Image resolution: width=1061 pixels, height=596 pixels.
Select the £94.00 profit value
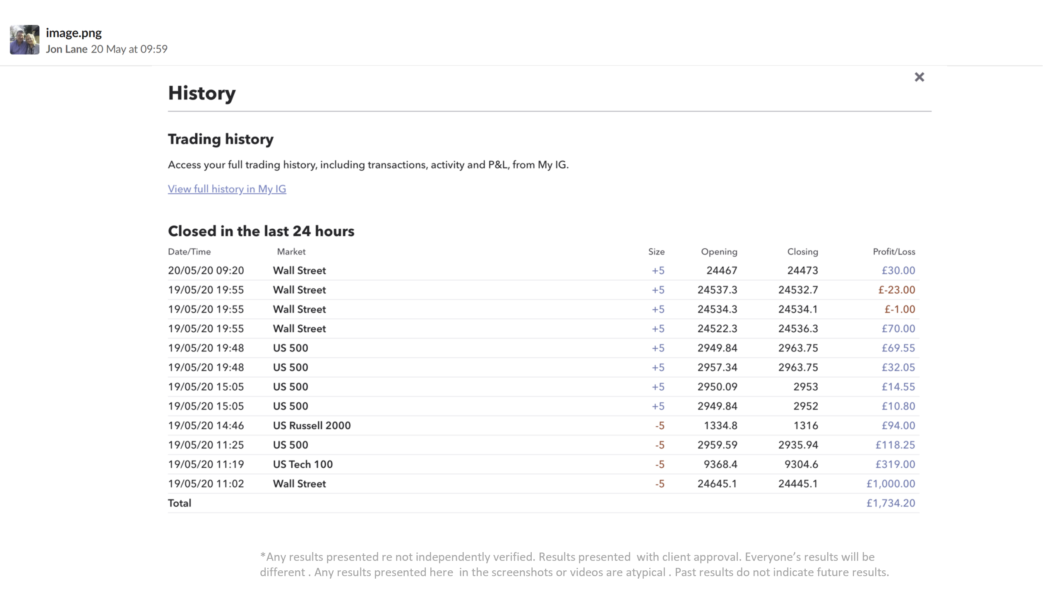point(898,425)
